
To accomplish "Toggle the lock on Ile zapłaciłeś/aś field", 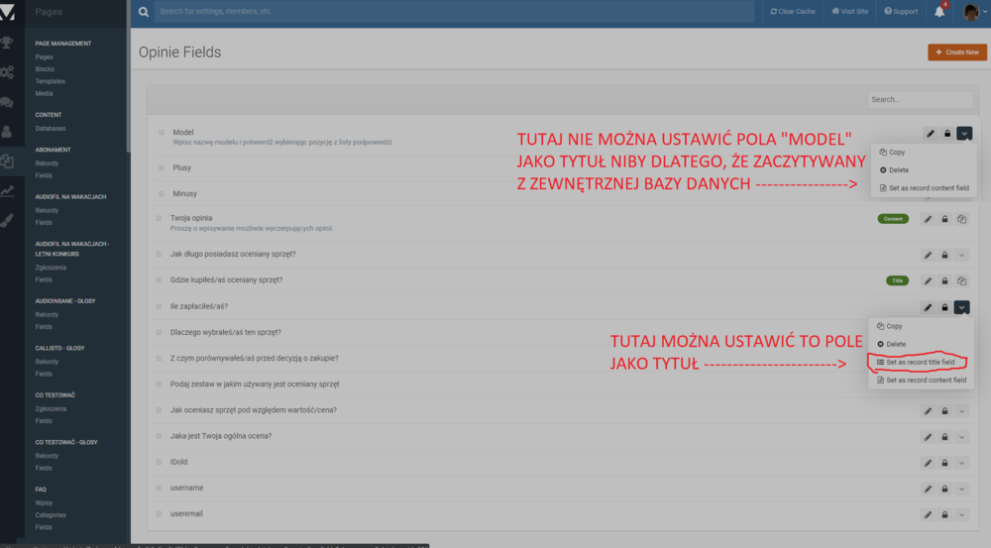I will tap(944, 307).
